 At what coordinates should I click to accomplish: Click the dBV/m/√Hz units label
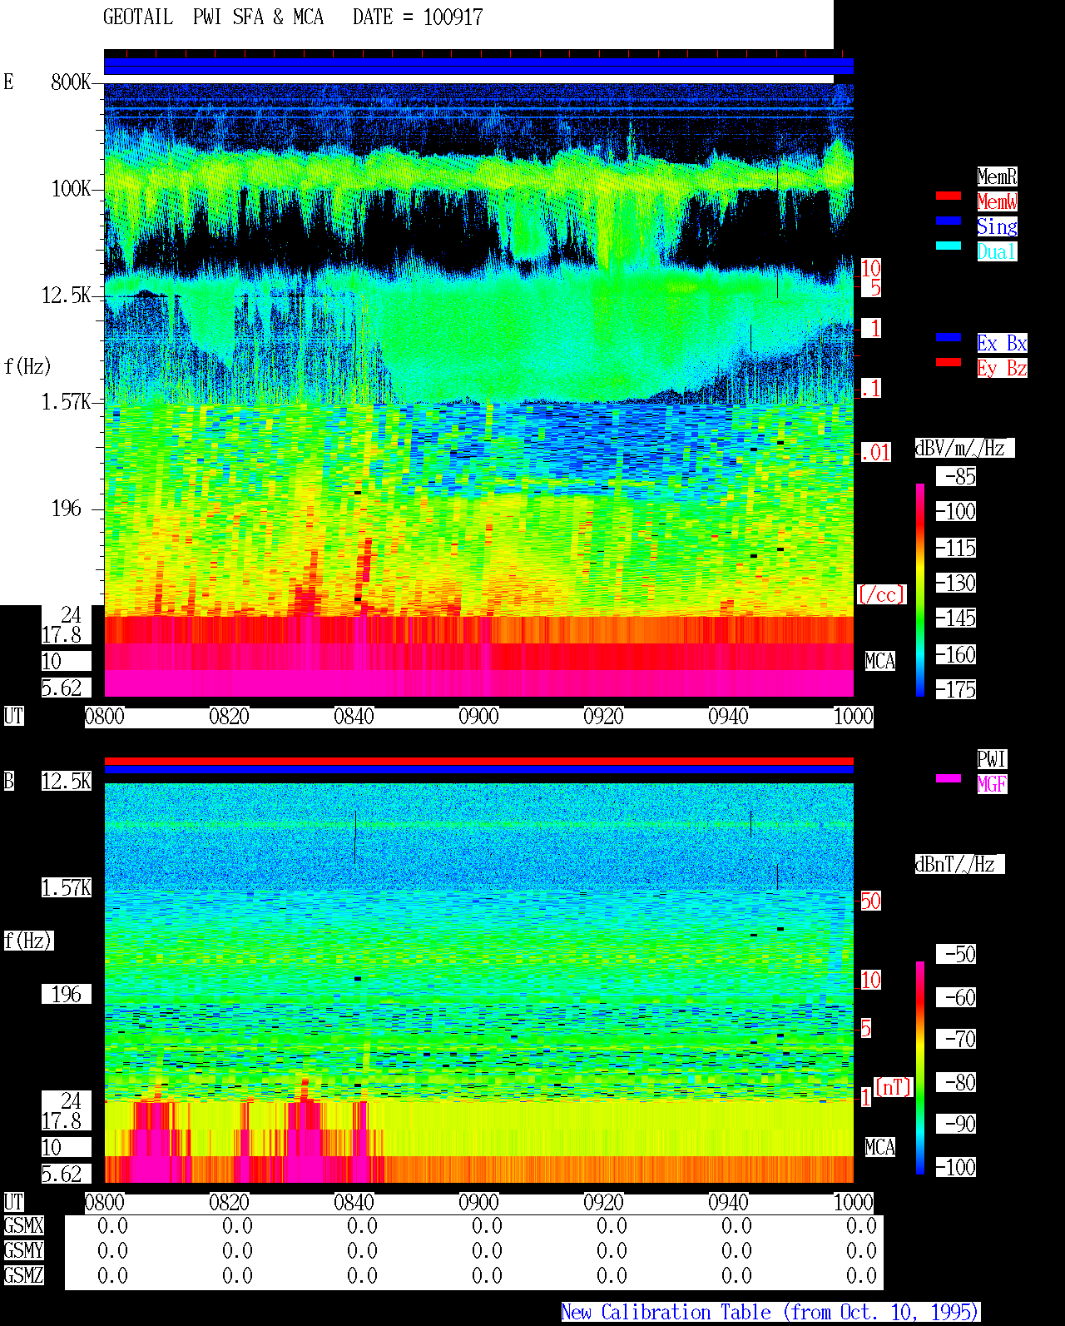[964, 448]
